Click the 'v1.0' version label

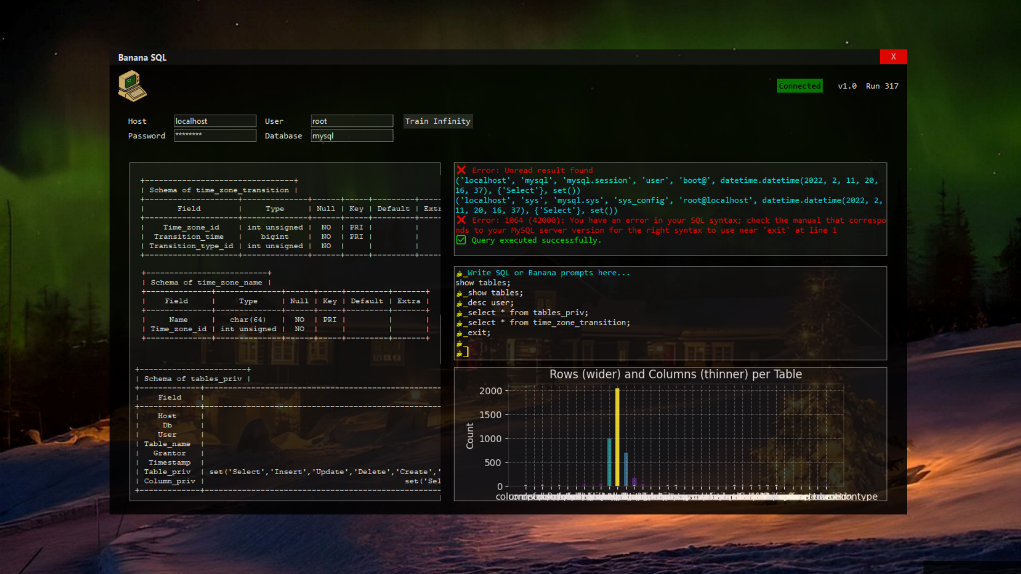[847, 86]
